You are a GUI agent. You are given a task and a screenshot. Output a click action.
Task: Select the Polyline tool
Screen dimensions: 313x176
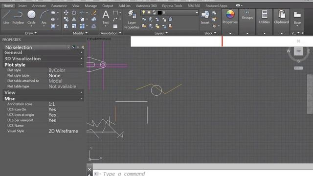point(18,18)
